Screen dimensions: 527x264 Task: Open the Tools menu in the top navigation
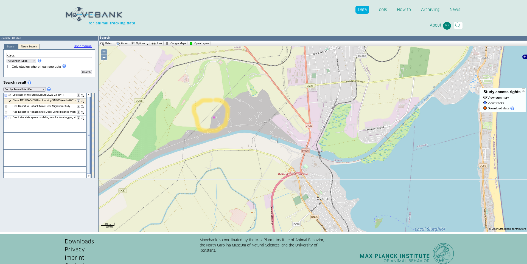tap(382, 10)
